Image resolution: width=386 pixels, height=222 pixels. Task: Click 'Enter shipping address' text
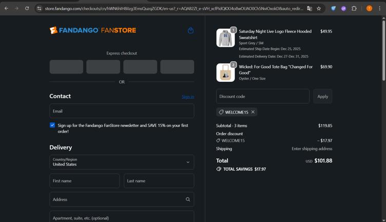pyautogui.click(x=312, y=149)
